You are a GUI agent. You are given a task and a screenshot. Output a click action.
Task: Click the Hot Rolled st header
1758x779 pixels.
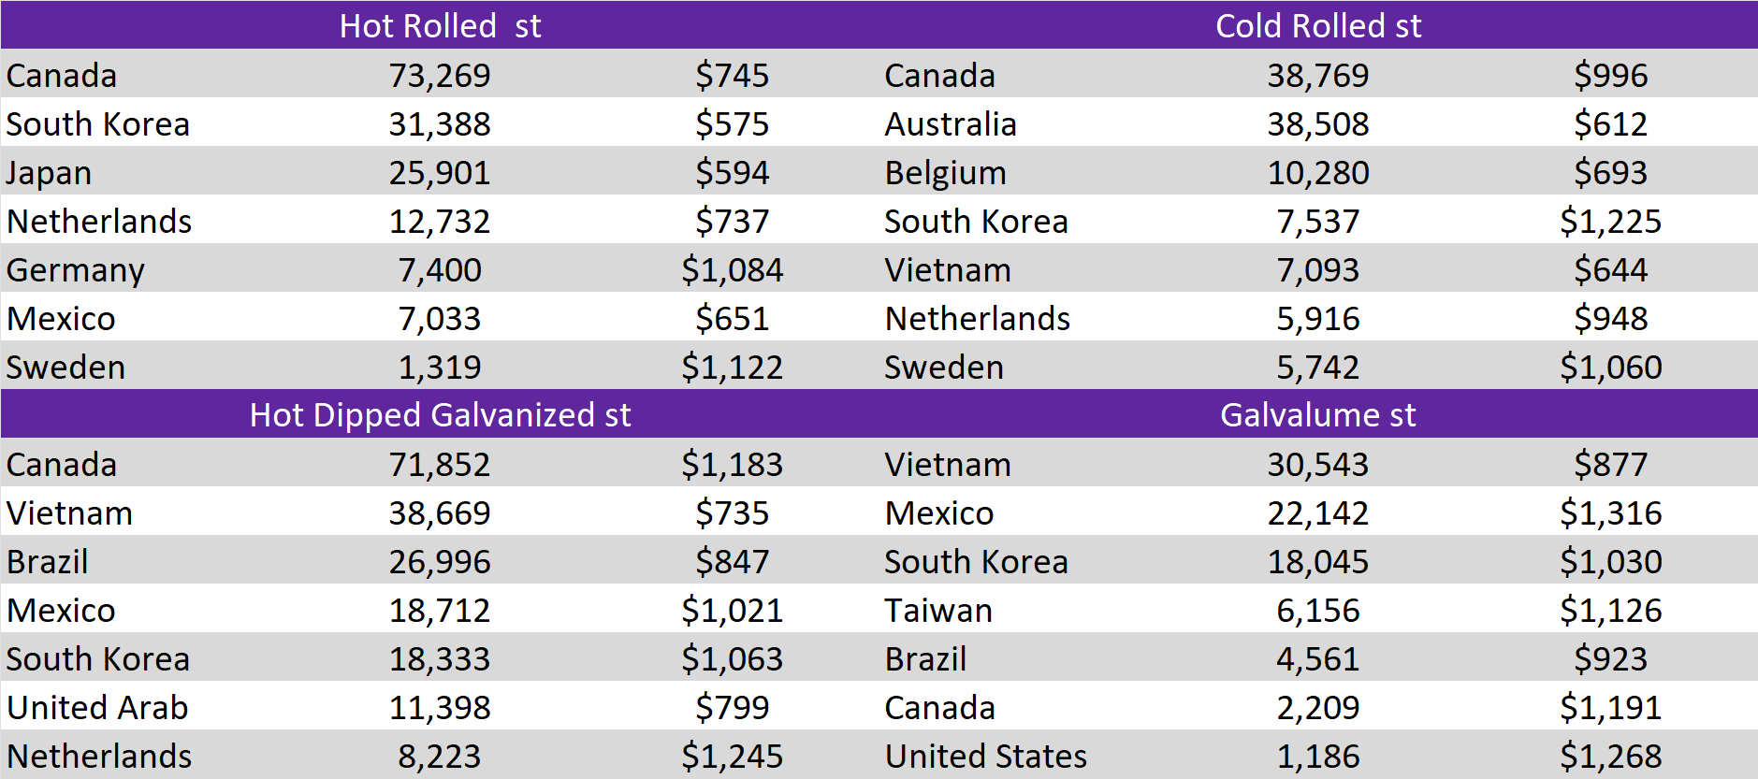pyautogui.click(x=440, y=25)
